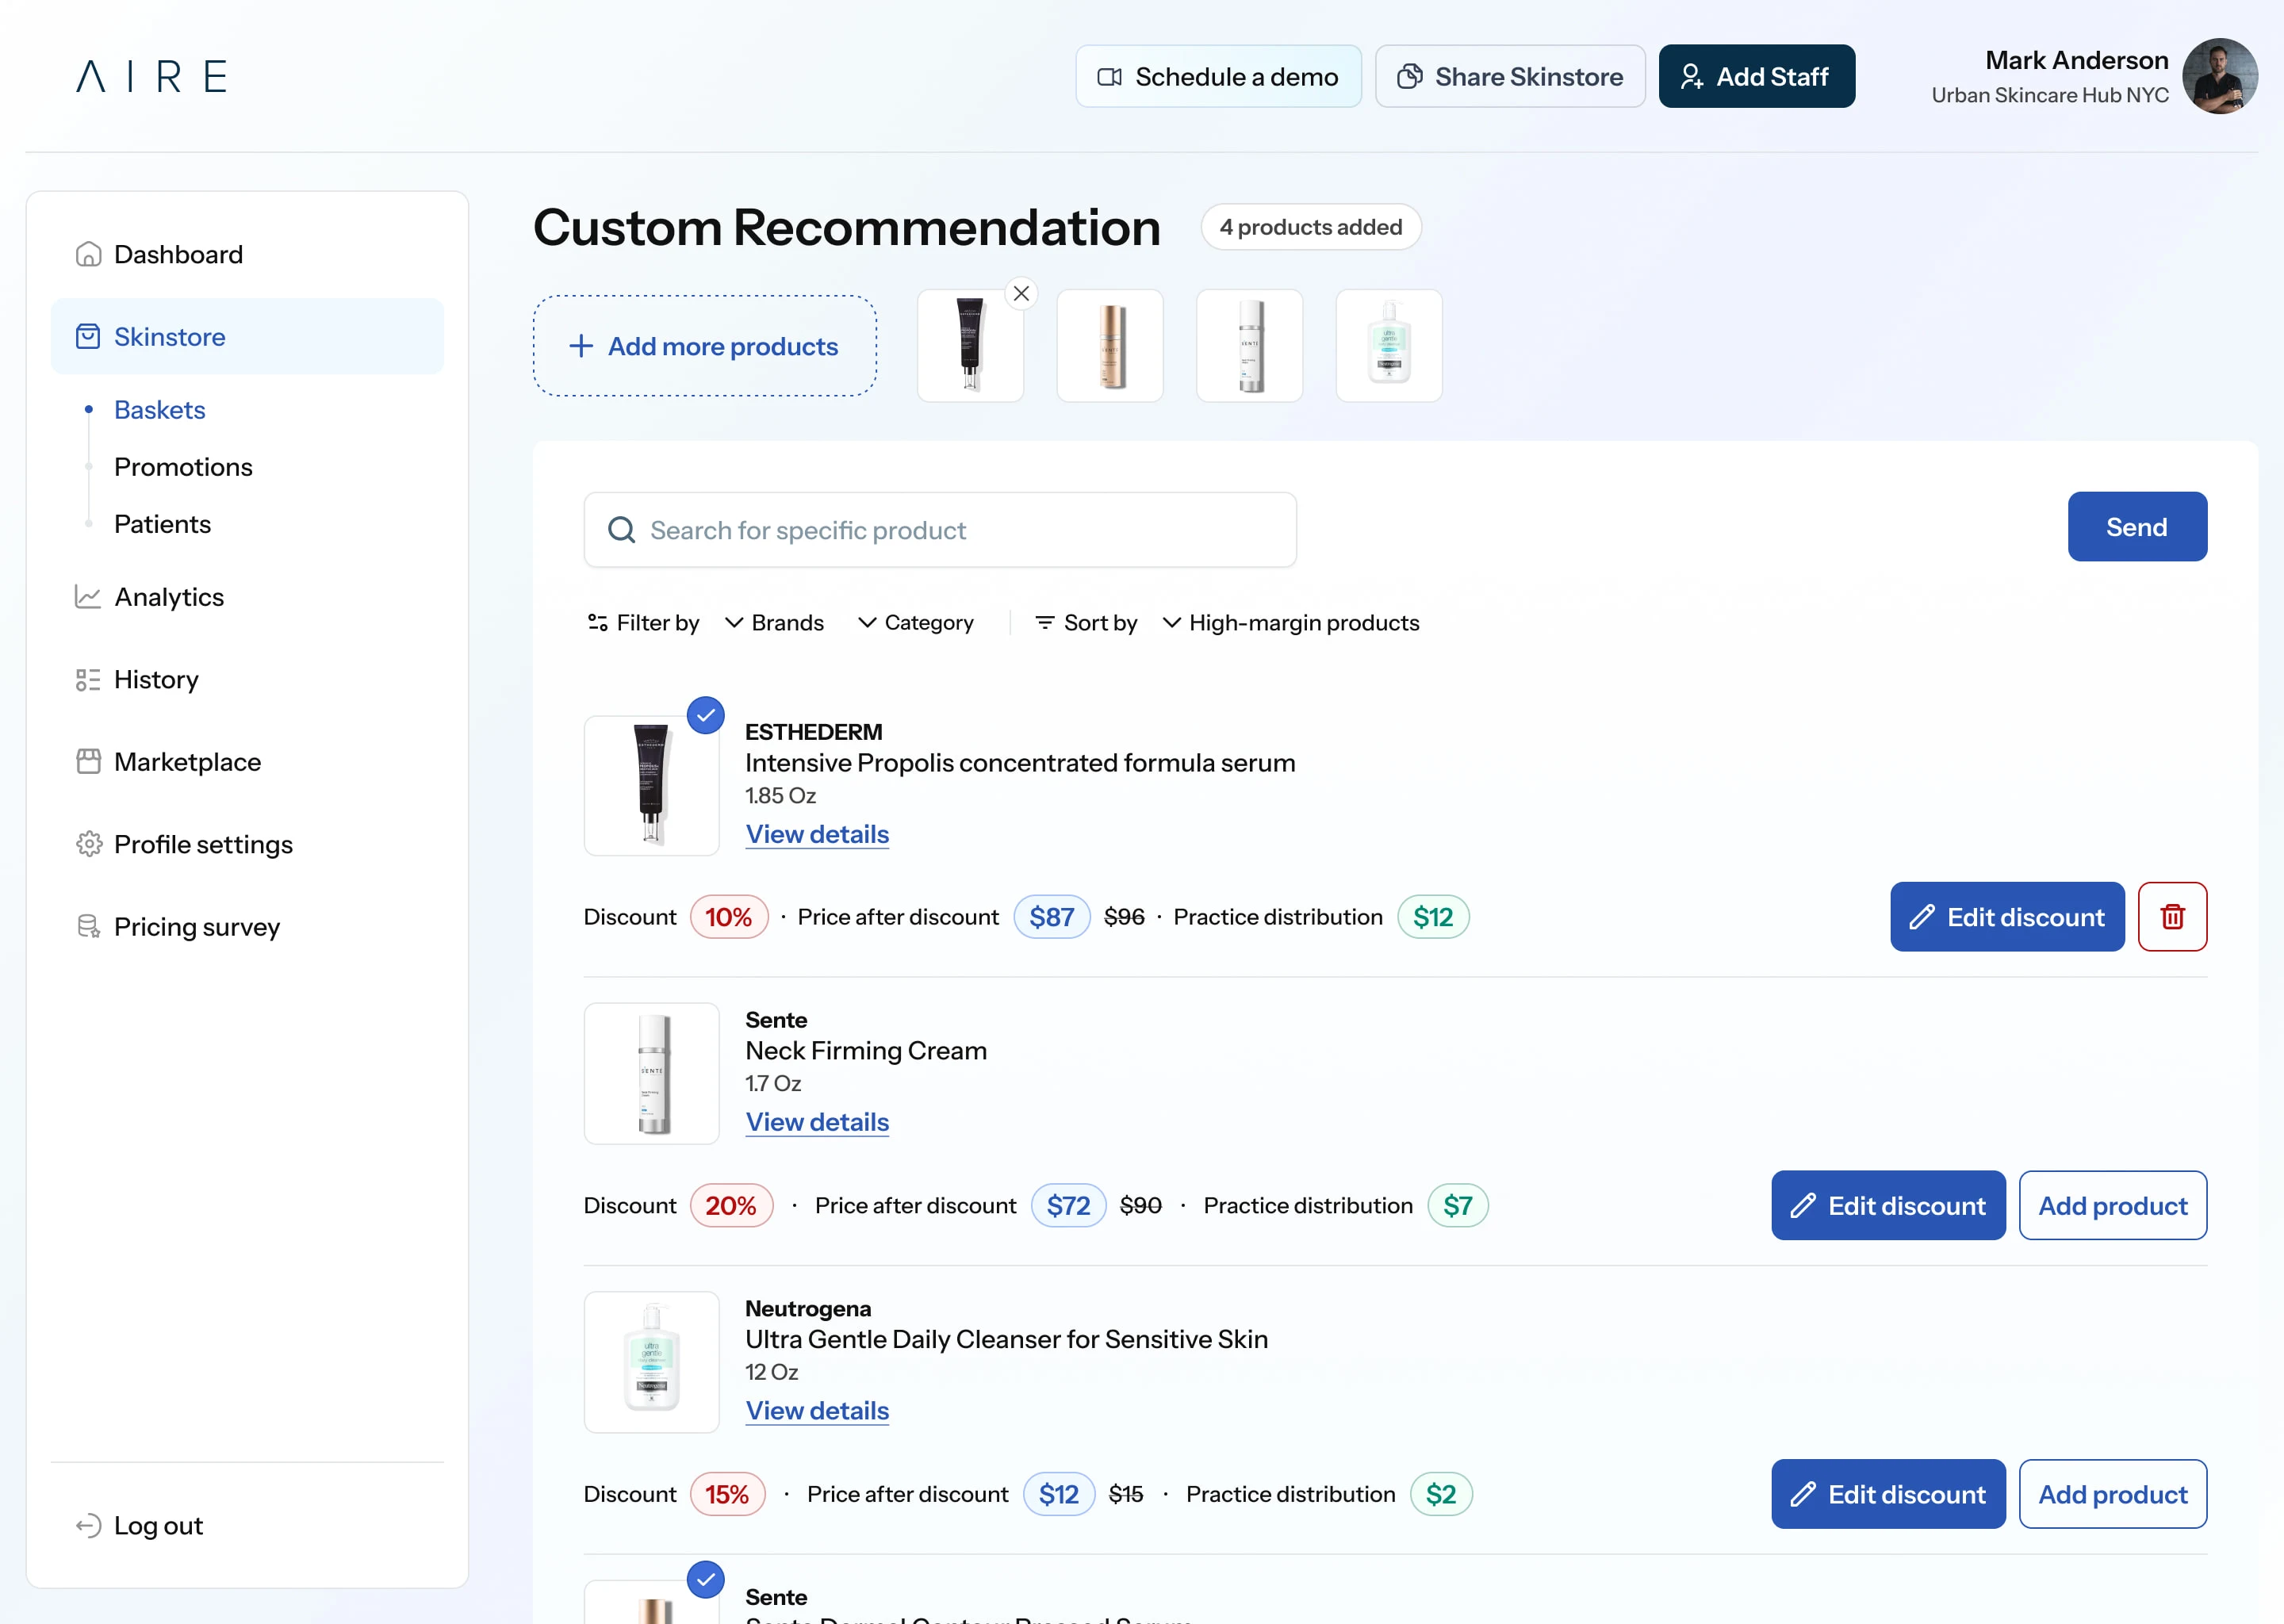Click the Skinstore bag icon

click(88, 336)
